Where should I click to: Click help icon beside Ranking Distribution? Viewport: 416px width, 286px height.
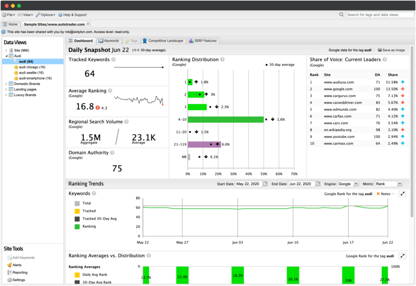222,59
